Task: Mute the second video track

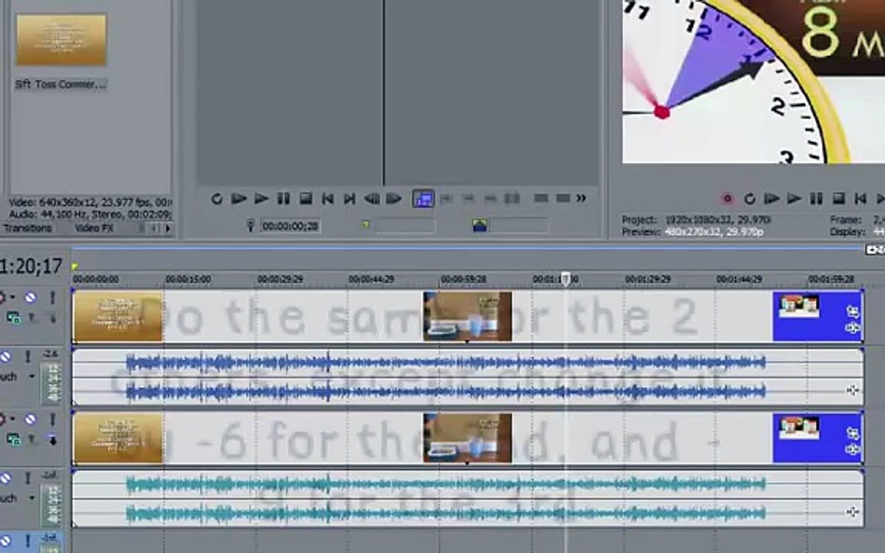Action: click(30, 419)
